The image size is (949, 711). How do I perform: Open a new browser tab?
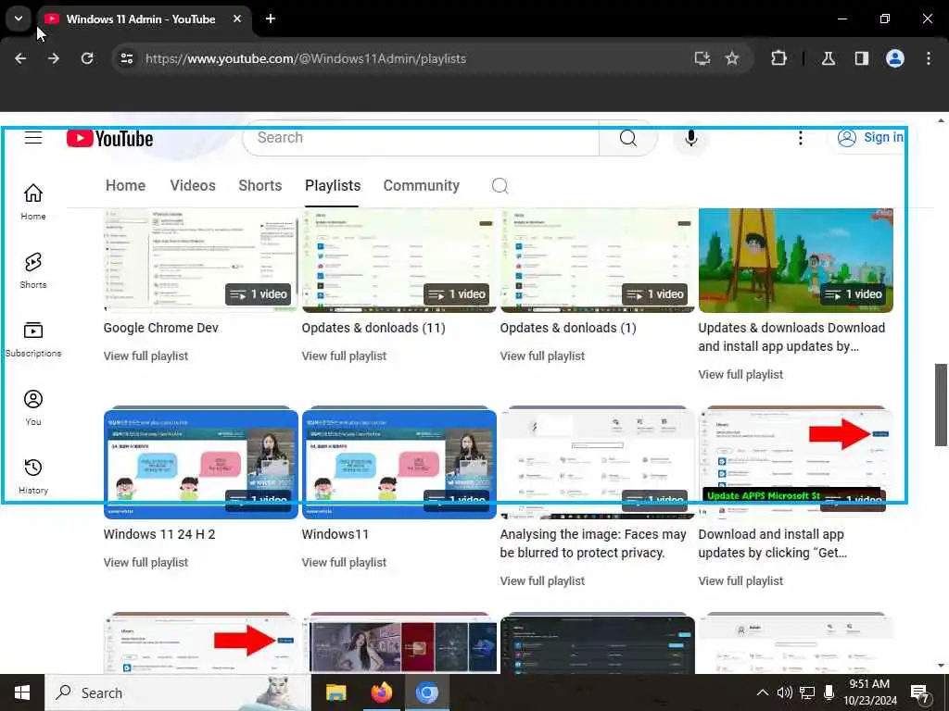[271, 19]
